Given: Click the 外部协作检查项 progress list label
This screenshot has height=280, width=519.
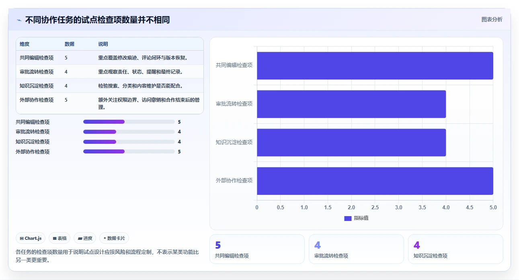Looking at the screenshot, I should point(33,152).
